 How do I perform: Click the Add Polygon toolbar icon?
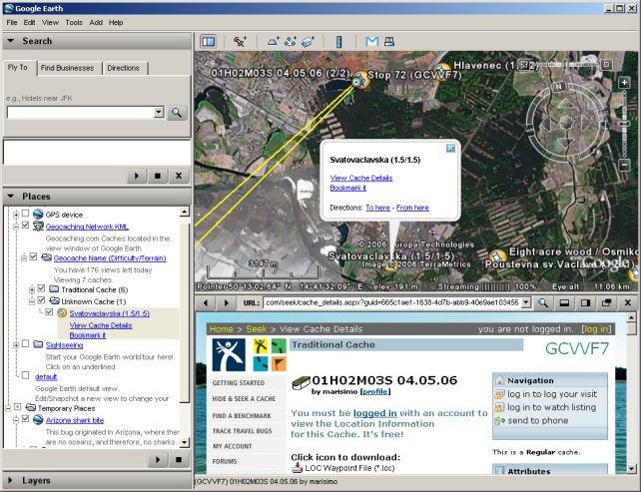pos(274,41)
